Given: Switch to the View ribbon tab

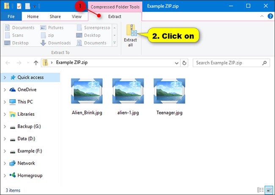Looking at the screenshot, I should tap(77, 17).
